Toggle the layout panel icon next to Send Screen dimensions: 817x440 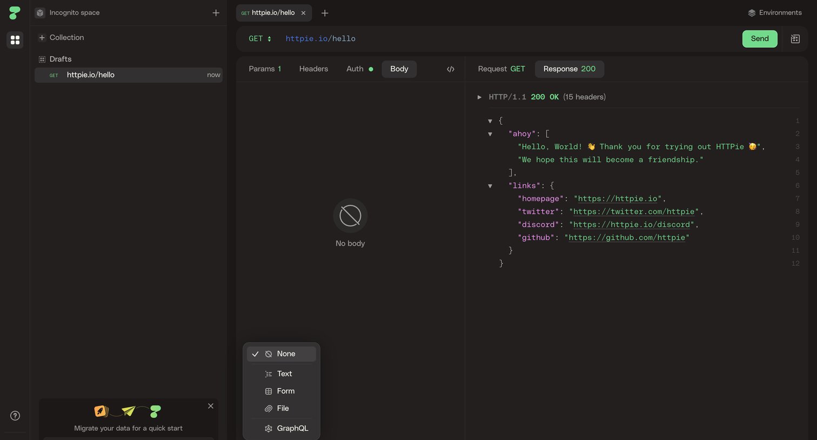tap(795, 39)
